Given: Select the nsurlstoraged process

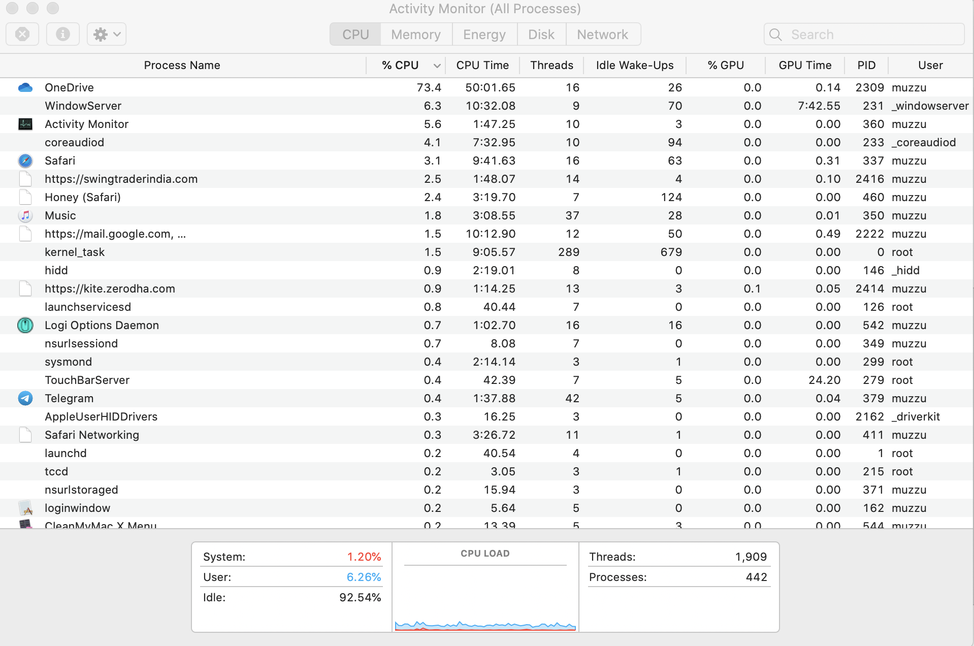Looking at the screenshot, I should [x=81, y=490].
